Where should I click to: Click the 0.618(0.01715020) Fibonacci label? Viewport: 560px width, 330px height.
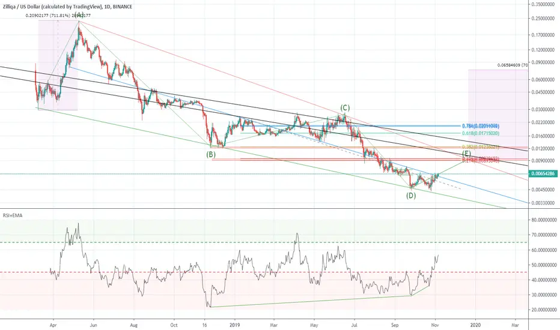(480, 133)
